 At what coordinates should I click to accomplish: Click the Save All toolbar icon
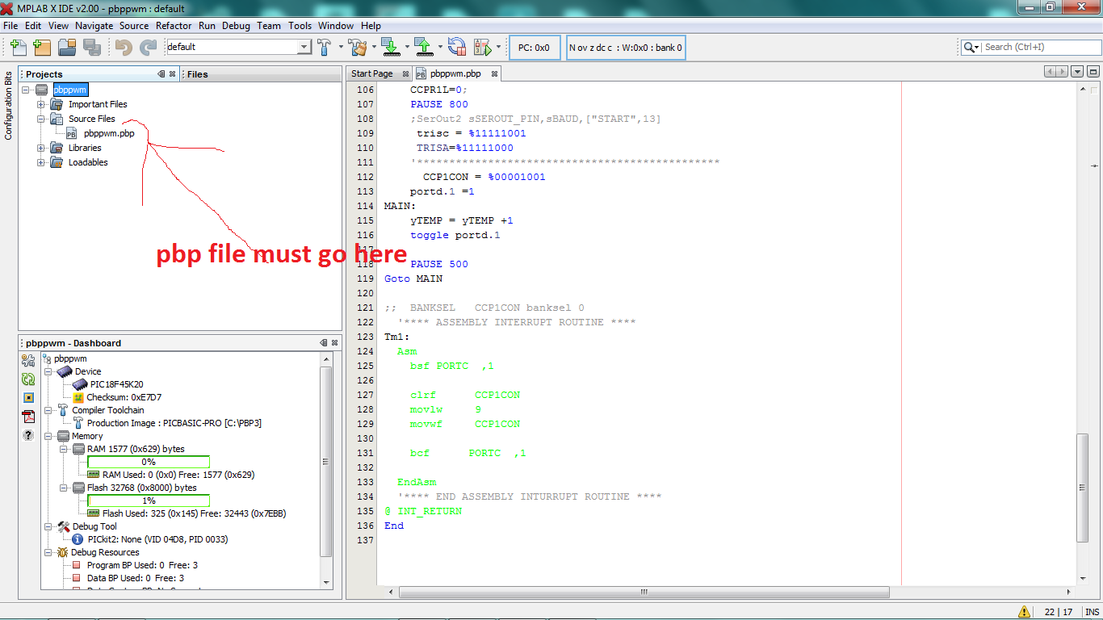[x=90, y=47]
